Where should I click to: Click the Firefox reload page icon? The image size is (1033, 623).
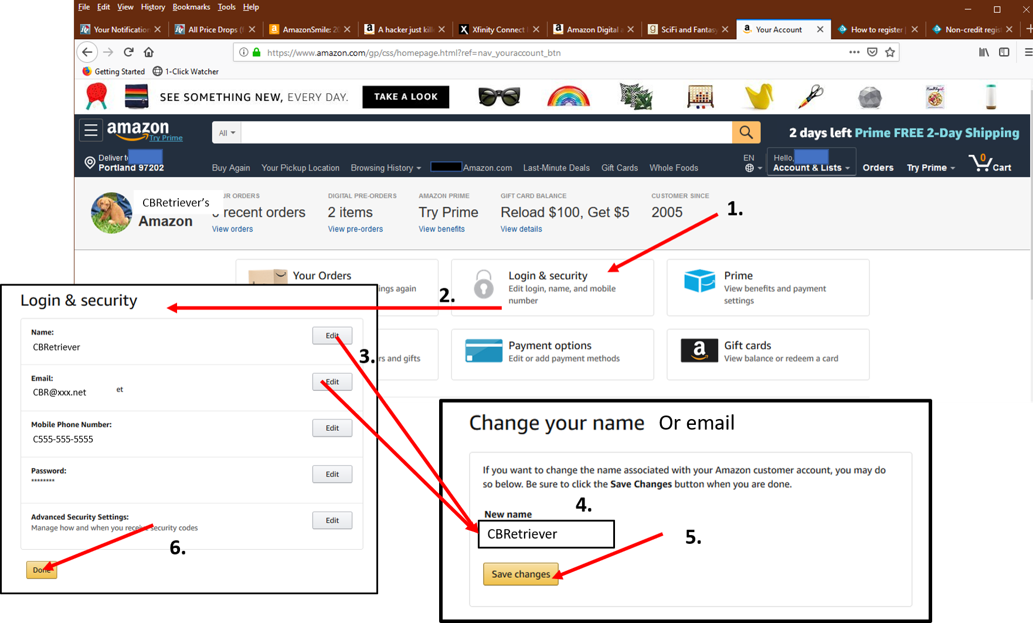(x=128, y=52)
